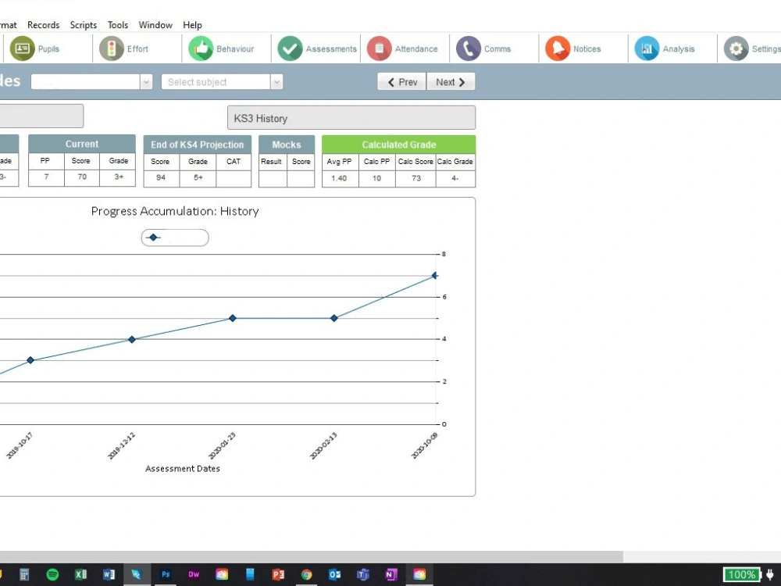Expand the first blank dropdown arrow
The height and width of the screenshot is (586, 781).
(146, 82)
